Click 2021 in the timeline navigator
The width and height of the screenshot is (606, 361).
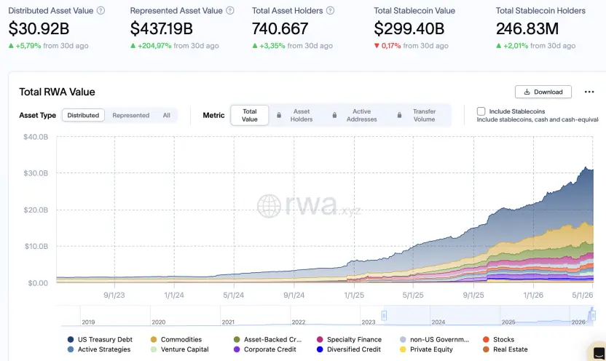coord(228,322)
